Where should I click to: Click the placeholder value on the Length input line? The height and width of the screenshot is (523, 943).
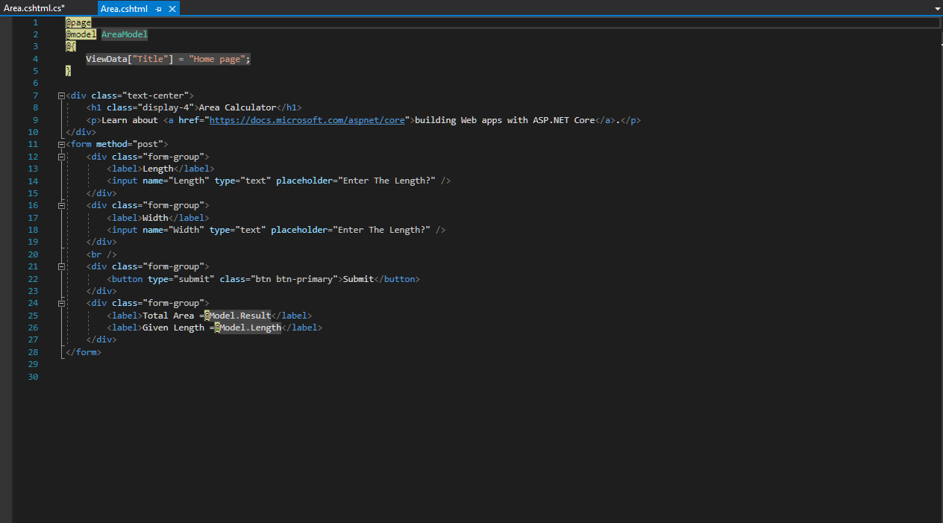[x=386, y=181]
